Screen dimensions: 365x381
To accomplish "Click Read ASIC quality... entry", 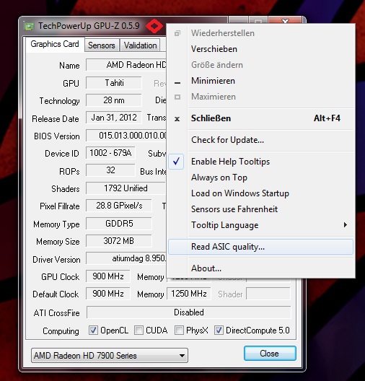I will coord(260,247).
